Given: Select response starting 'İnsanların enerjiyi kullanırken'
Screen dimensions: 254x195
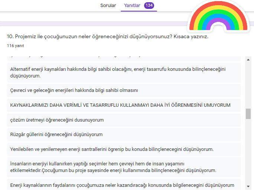Looking at the screenshot, I should pos(124,167).
